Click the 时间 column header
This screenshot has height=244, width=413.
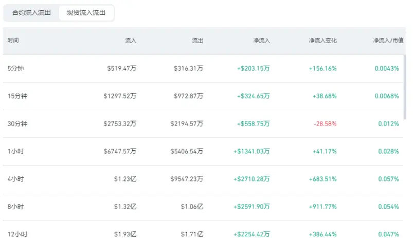[x=13, y=40]
